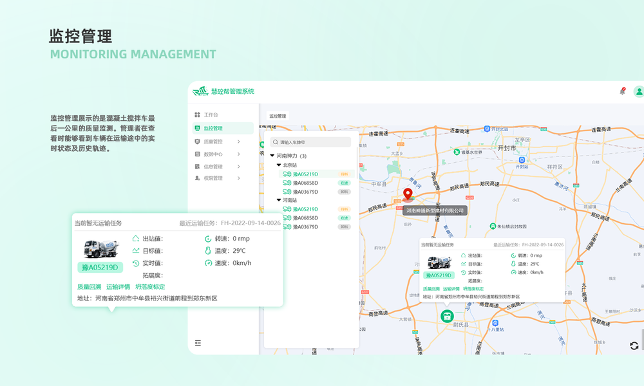Click the mixer truck image in enlarged card
This screenshot has width=644, height=386.
pyautogui.click(x=102, y=248)
